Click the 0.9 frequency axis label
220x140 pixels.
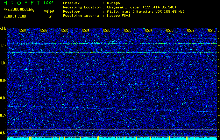click(x=3, y=80)
